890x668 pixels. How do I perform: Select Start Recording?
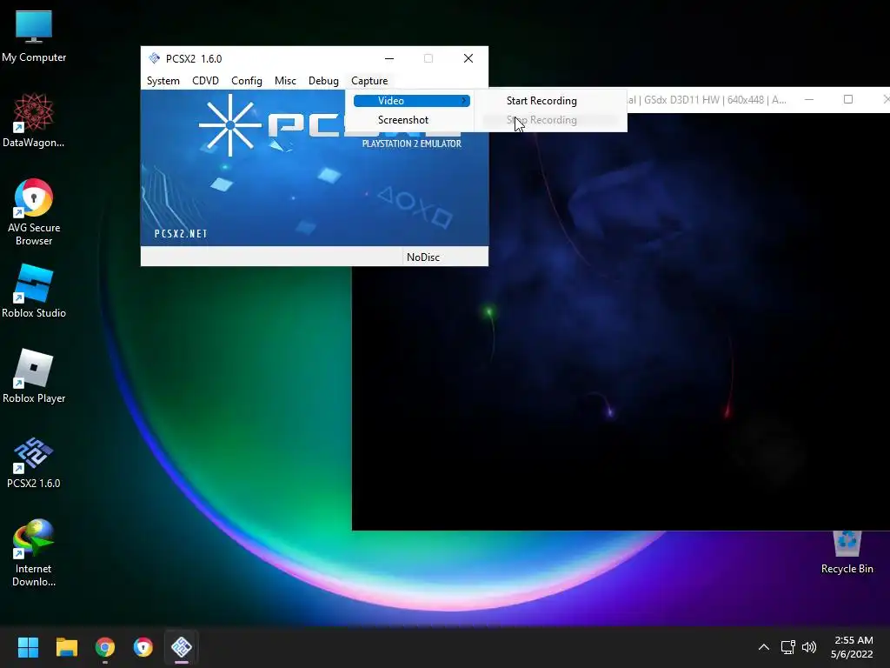541,101
